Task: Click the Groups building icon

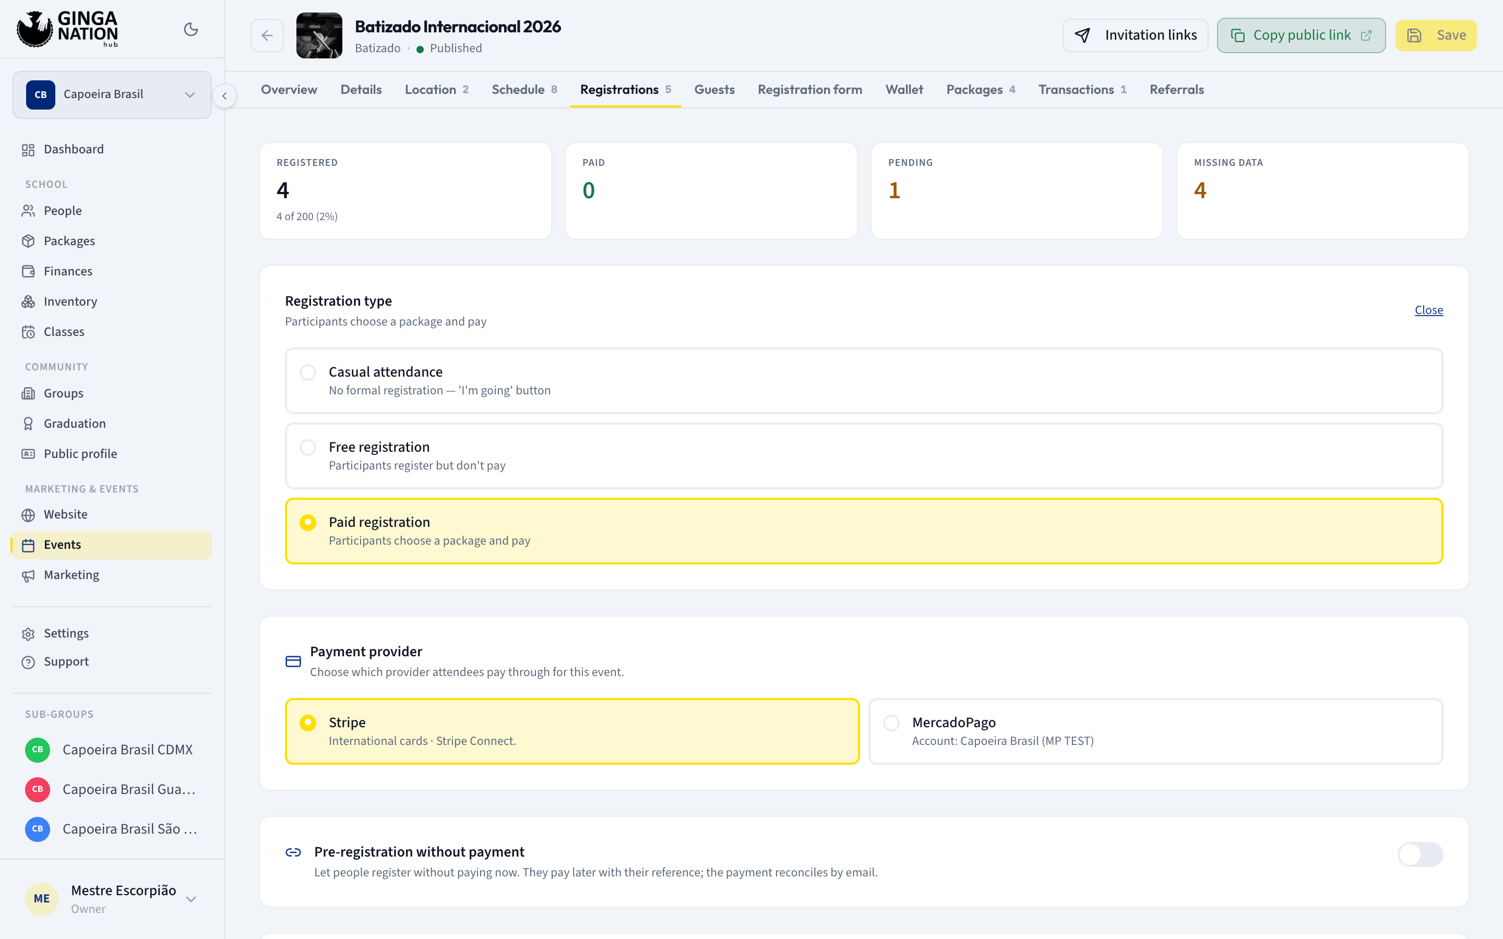Action: pos(28,393)
